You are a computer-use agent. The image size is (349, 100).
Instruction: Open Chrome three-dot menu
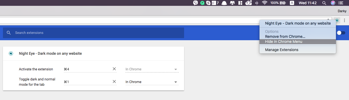point(344,20)
